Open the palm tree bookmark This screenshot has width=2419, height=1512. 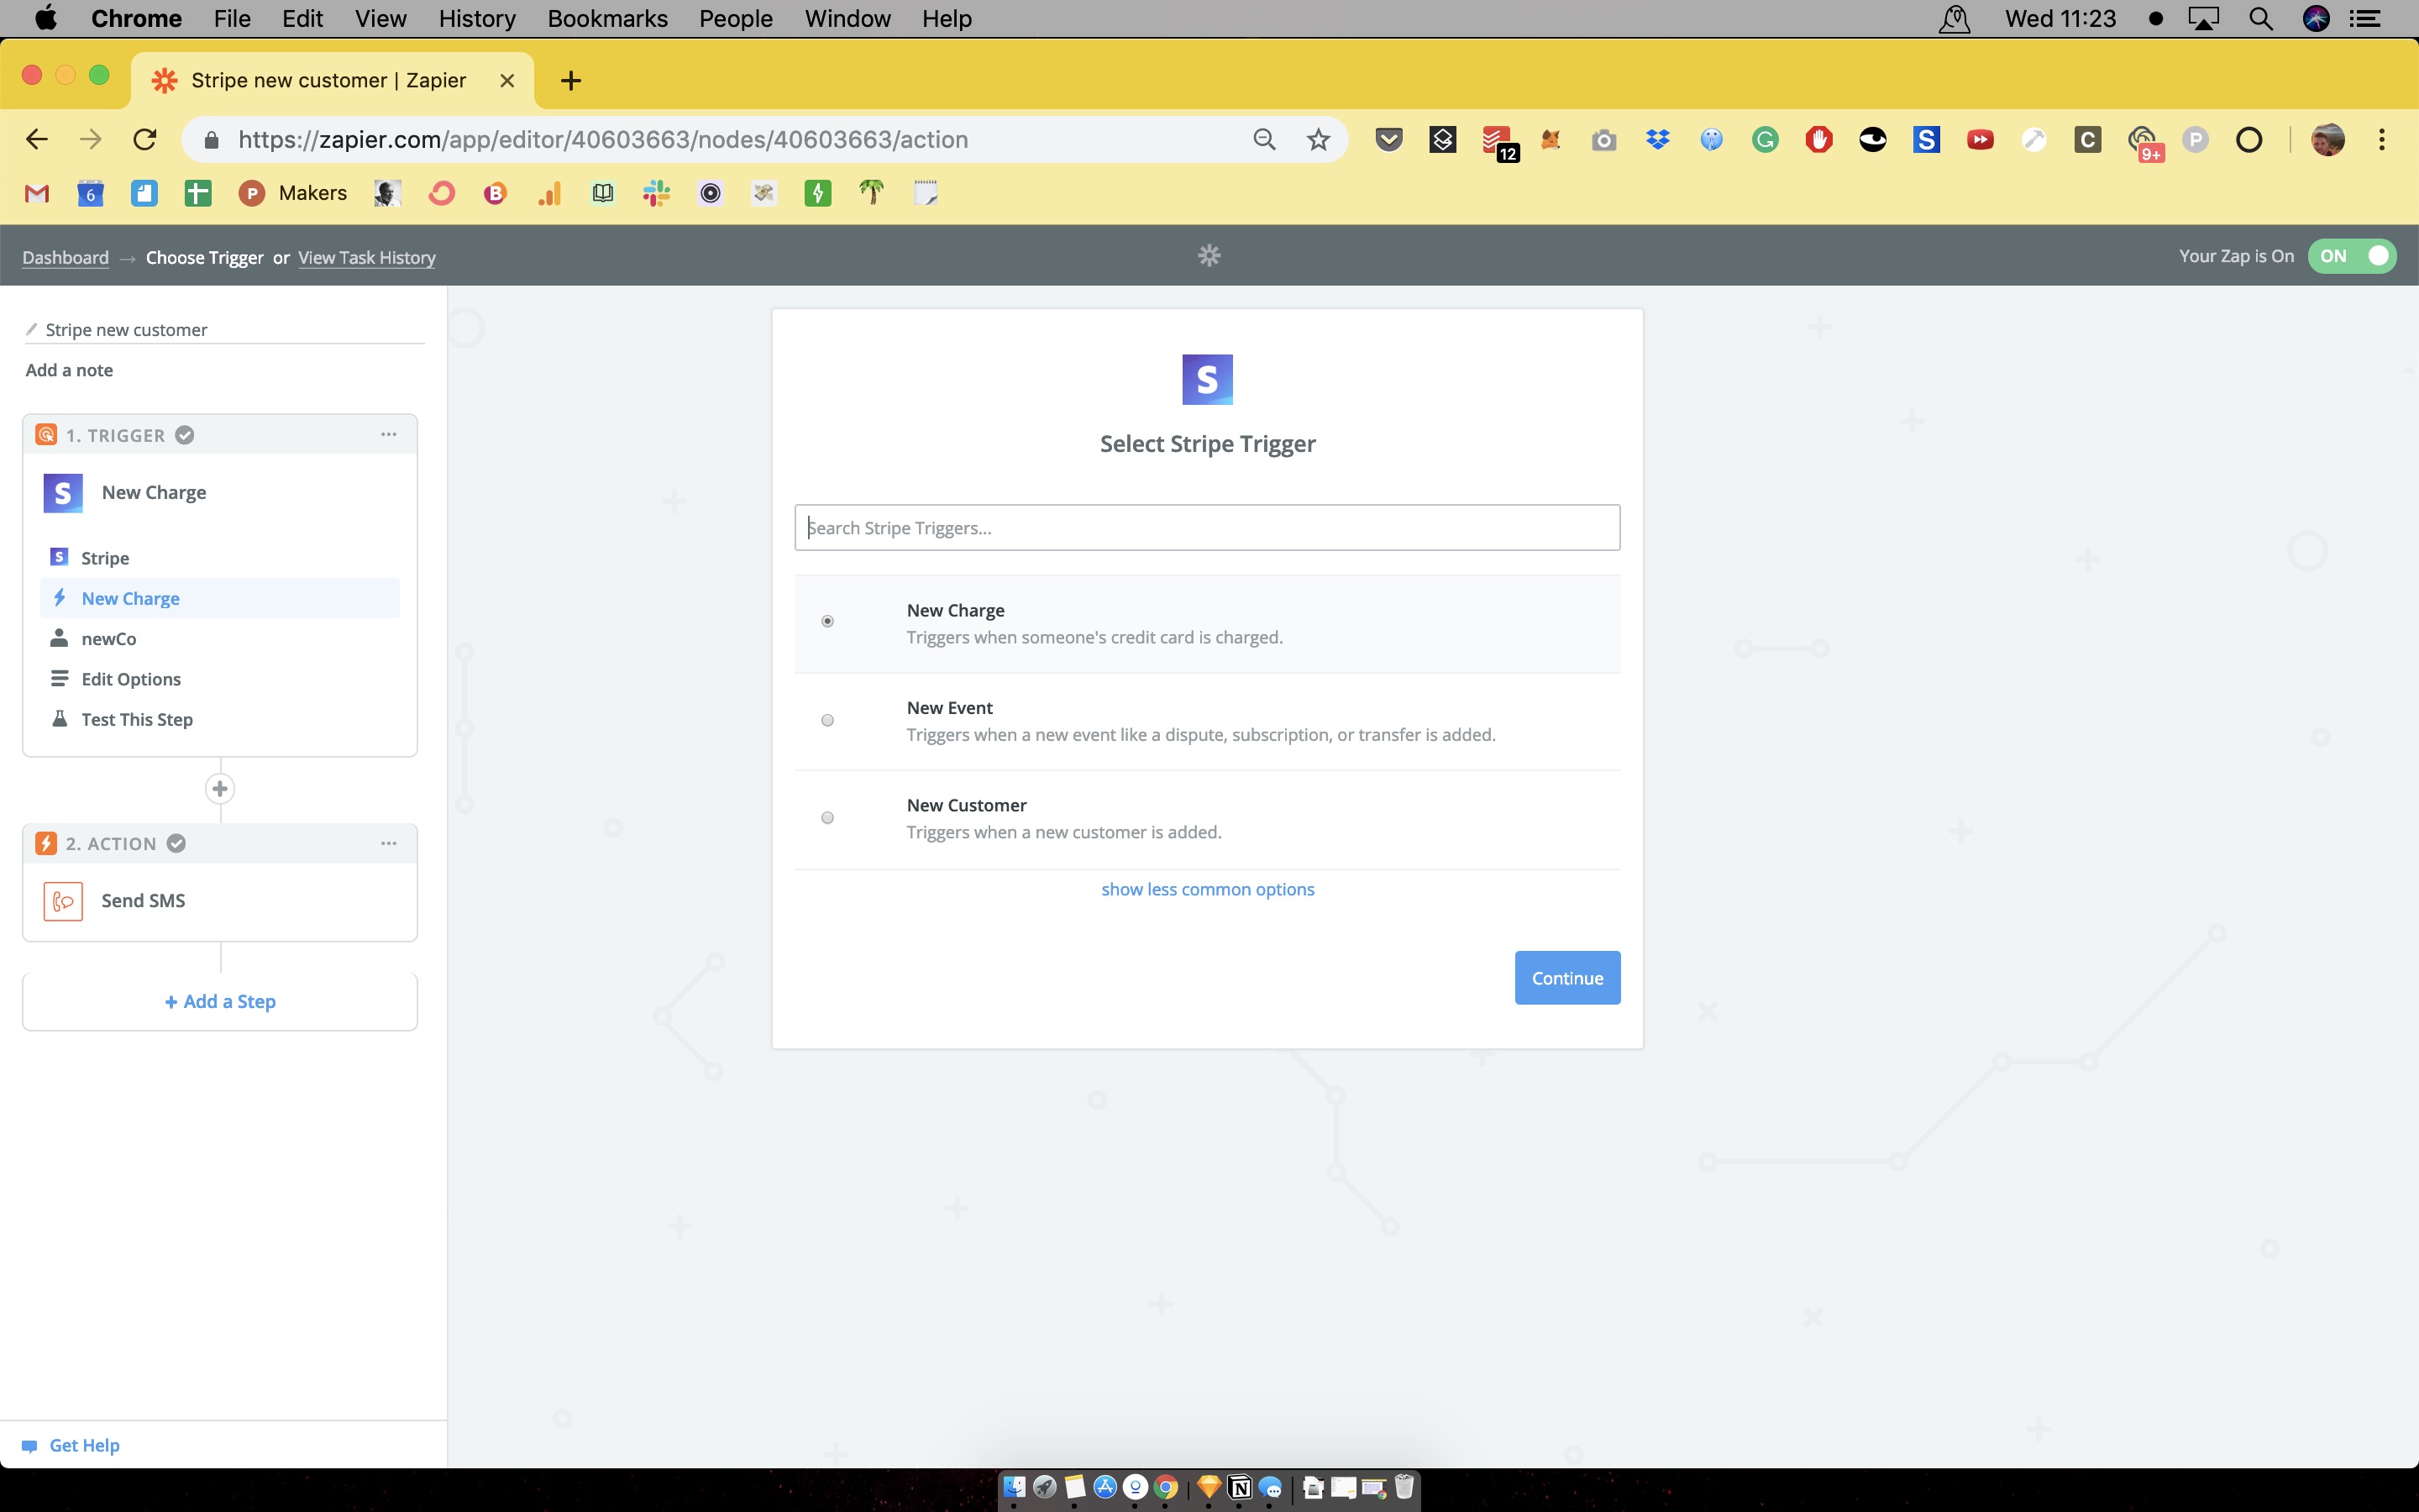pyautogui.click(x=872, y=193)
